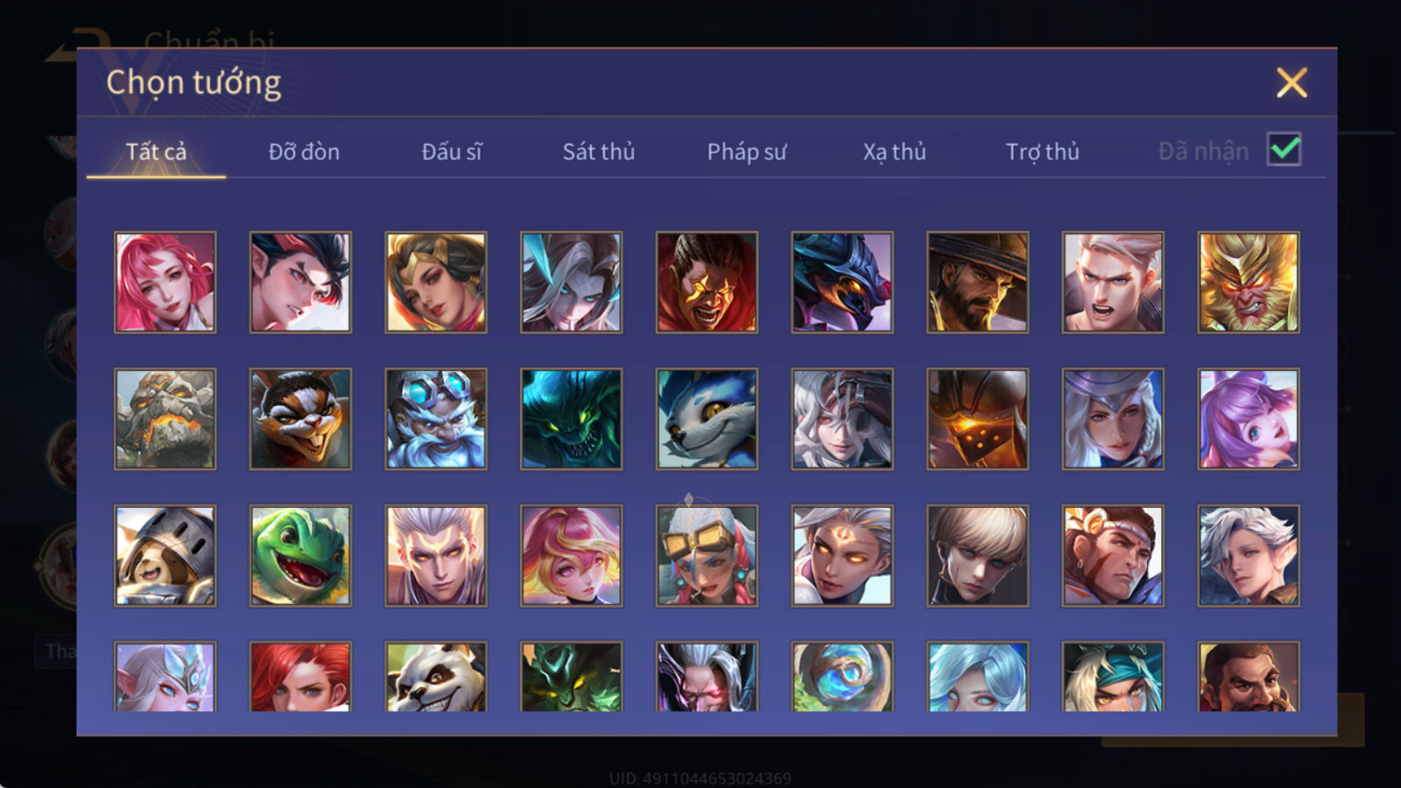Pick the dark green monster hero portrait
Image resolution: width=1401 pixels, height=788 pixels.
(571, 419)
